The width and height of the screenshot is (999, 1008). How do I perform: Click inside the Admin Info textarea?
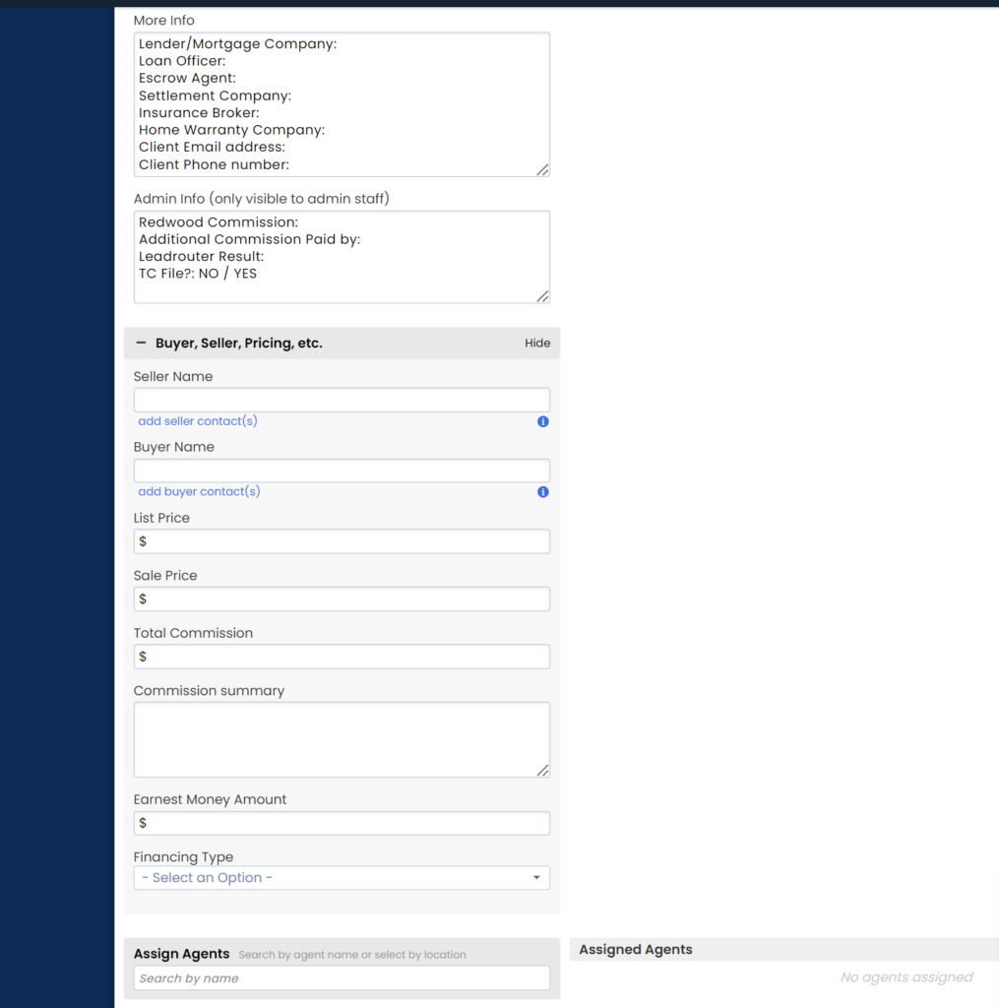click(x=342, y=257)
